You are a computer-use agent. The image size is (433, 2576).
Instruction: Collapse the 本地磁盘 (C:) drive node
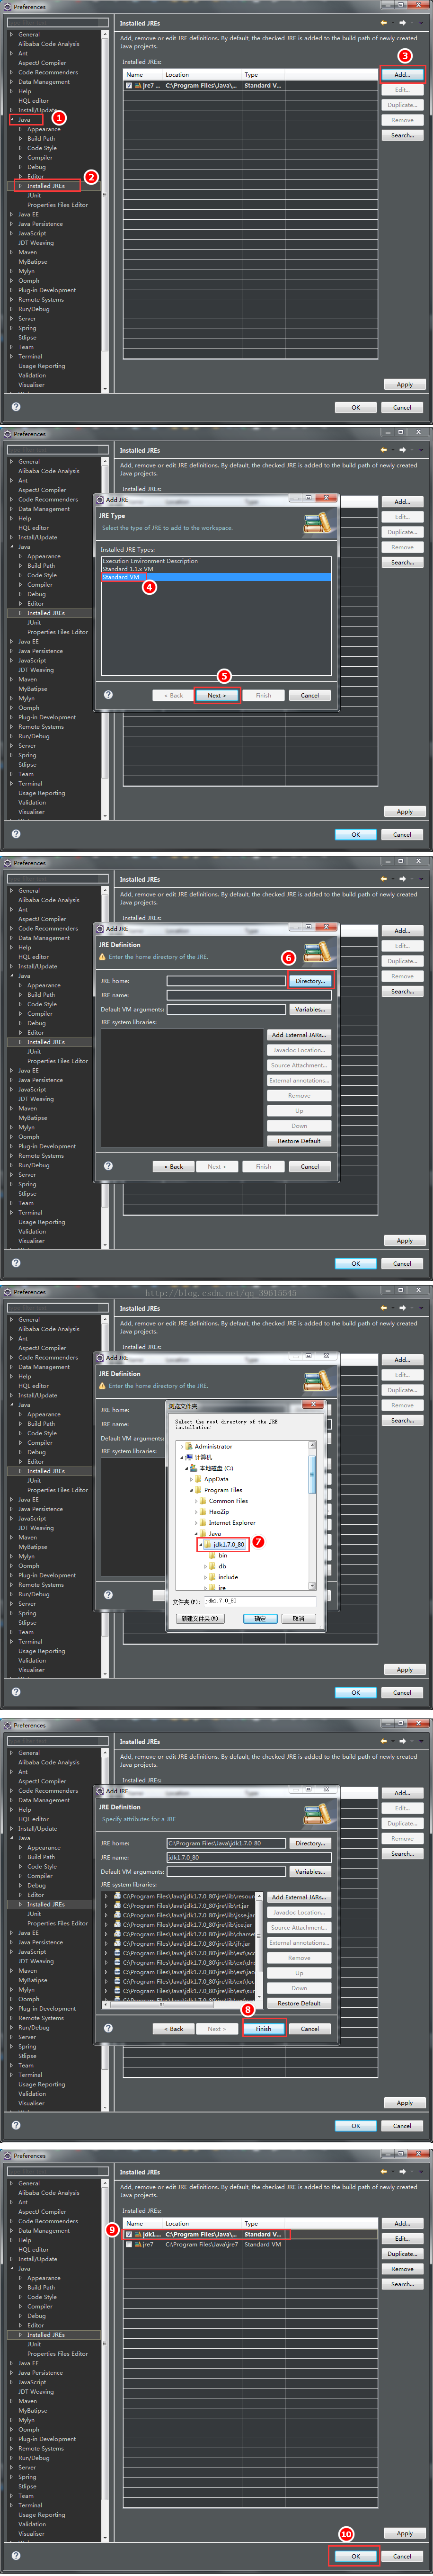187,1468
